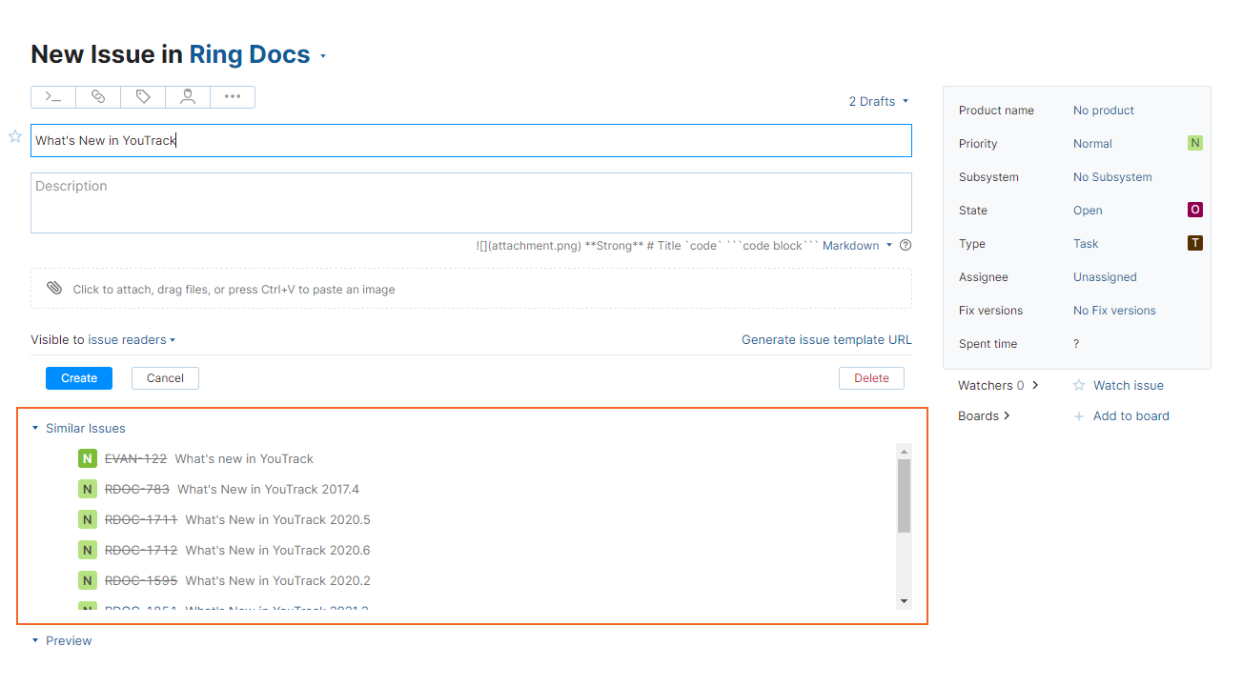Click the Markdown format selector

click(x=854, y=245)
